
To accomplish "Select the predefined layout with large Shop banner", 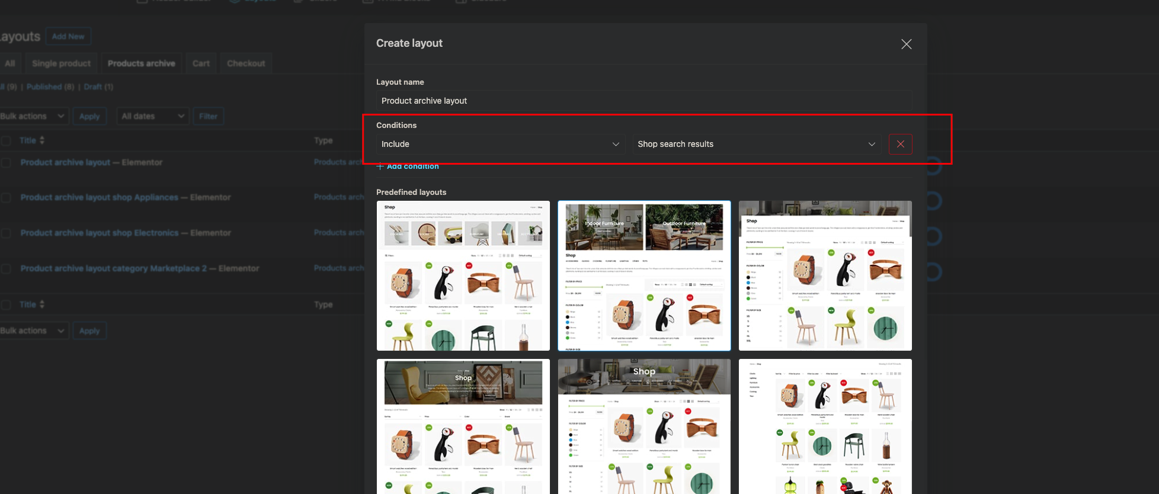I will click(x=644, y=426).
